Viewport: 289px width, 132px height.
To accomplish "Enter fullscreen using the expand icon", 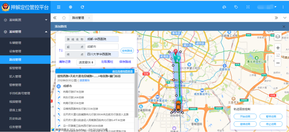I will click(x=248, y=7).
